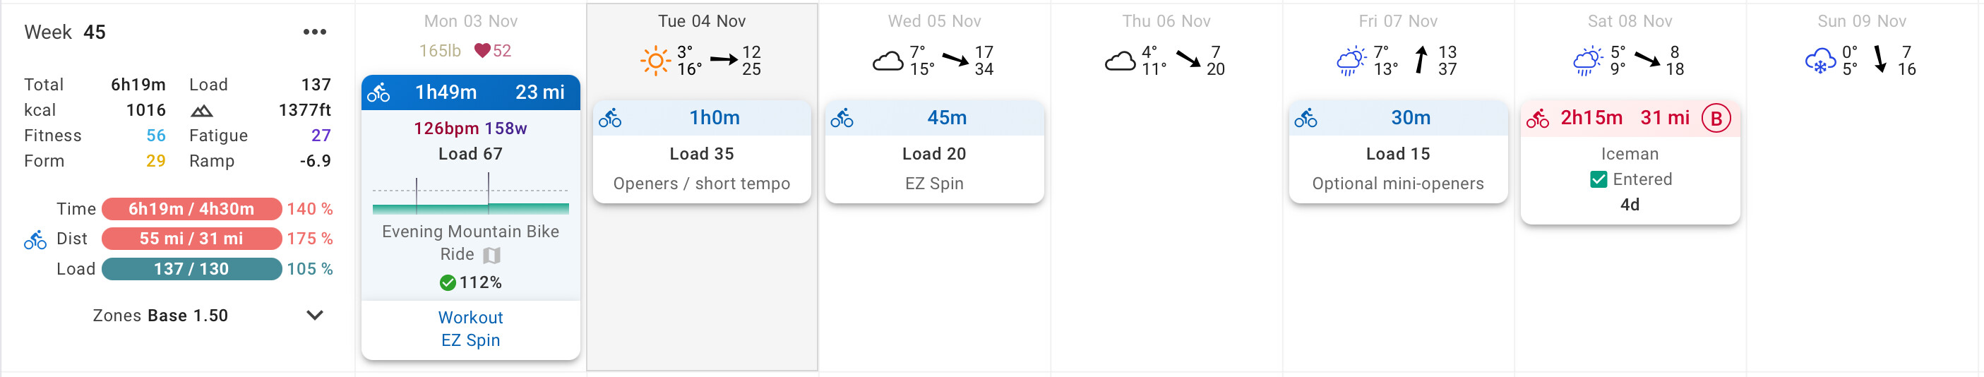Click the green compliance checkmark showing 112%
This screenshot has width=1984, height=377.
448,283
